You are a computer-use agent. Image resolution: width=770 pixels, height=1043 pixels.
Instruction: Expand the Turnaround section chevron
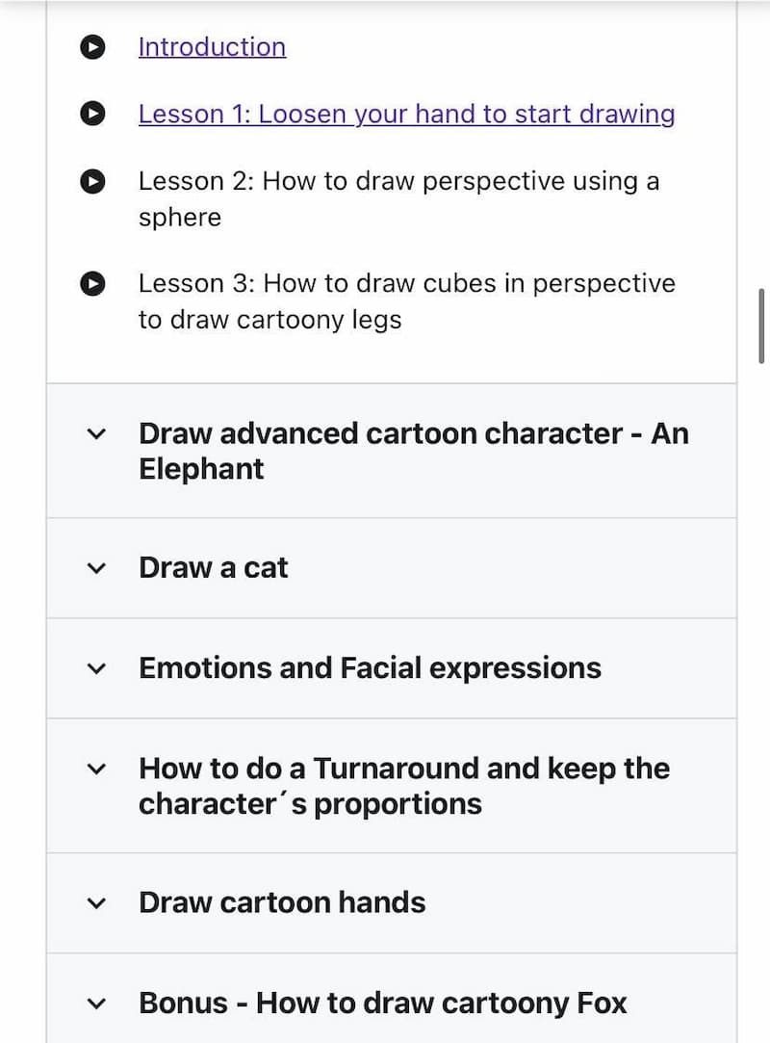tap(96, 769)
